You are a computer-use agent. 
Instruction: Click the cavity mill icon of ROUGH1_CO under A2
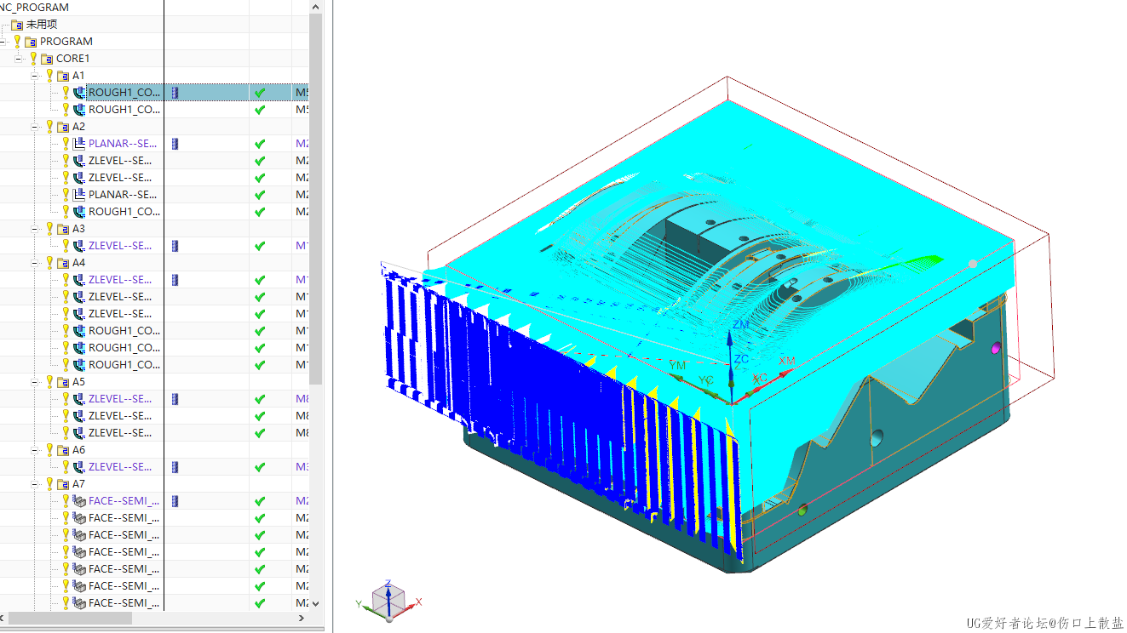[80, 212]
